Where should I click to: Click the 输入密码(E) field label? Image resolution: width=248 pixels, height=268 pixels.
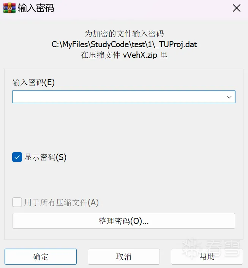tap(33, 82)
